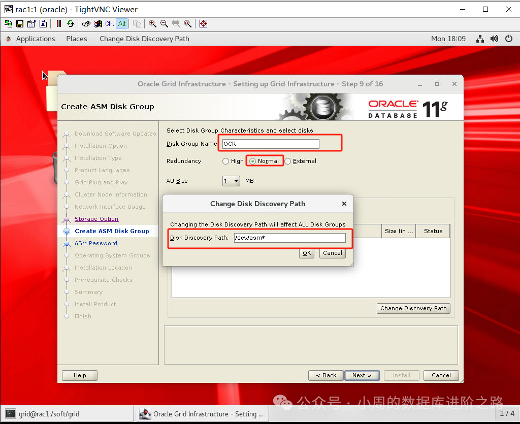Image resolution: width=520 pixels, height=424 pixels.
Task: Open the ASM Password step link
Action: pyautogui.click(x=96, y=243)
